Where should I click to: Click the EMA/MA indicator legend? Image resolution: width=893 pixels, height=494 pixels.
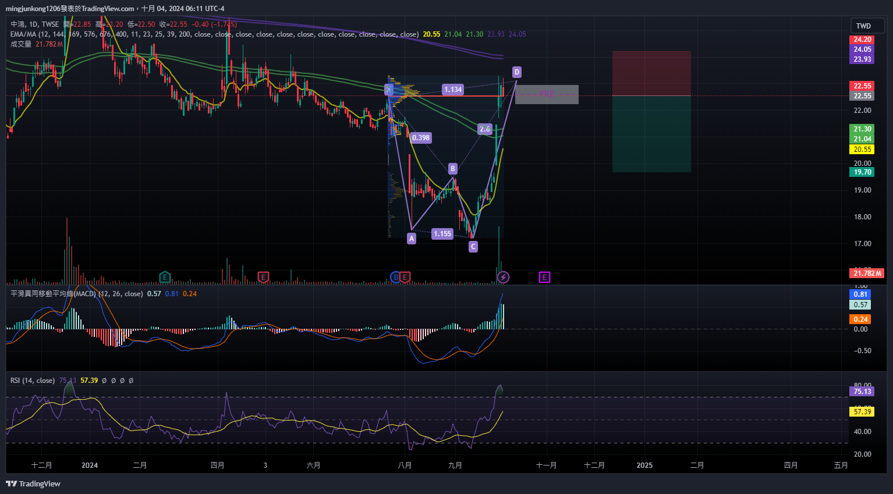coord(214,34)
